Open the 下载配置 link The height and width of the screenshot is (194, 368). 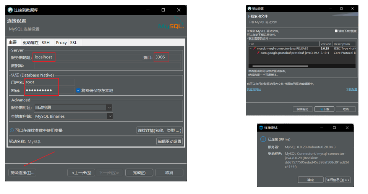pyautogui.click(x=352, y=90)
